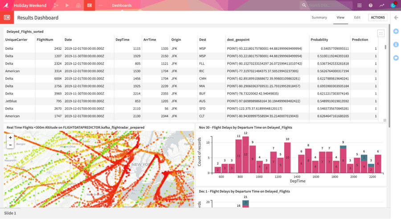Click the blue plus icon in right sidebar
The image size is (401, 219).
[x=396, y=31]
